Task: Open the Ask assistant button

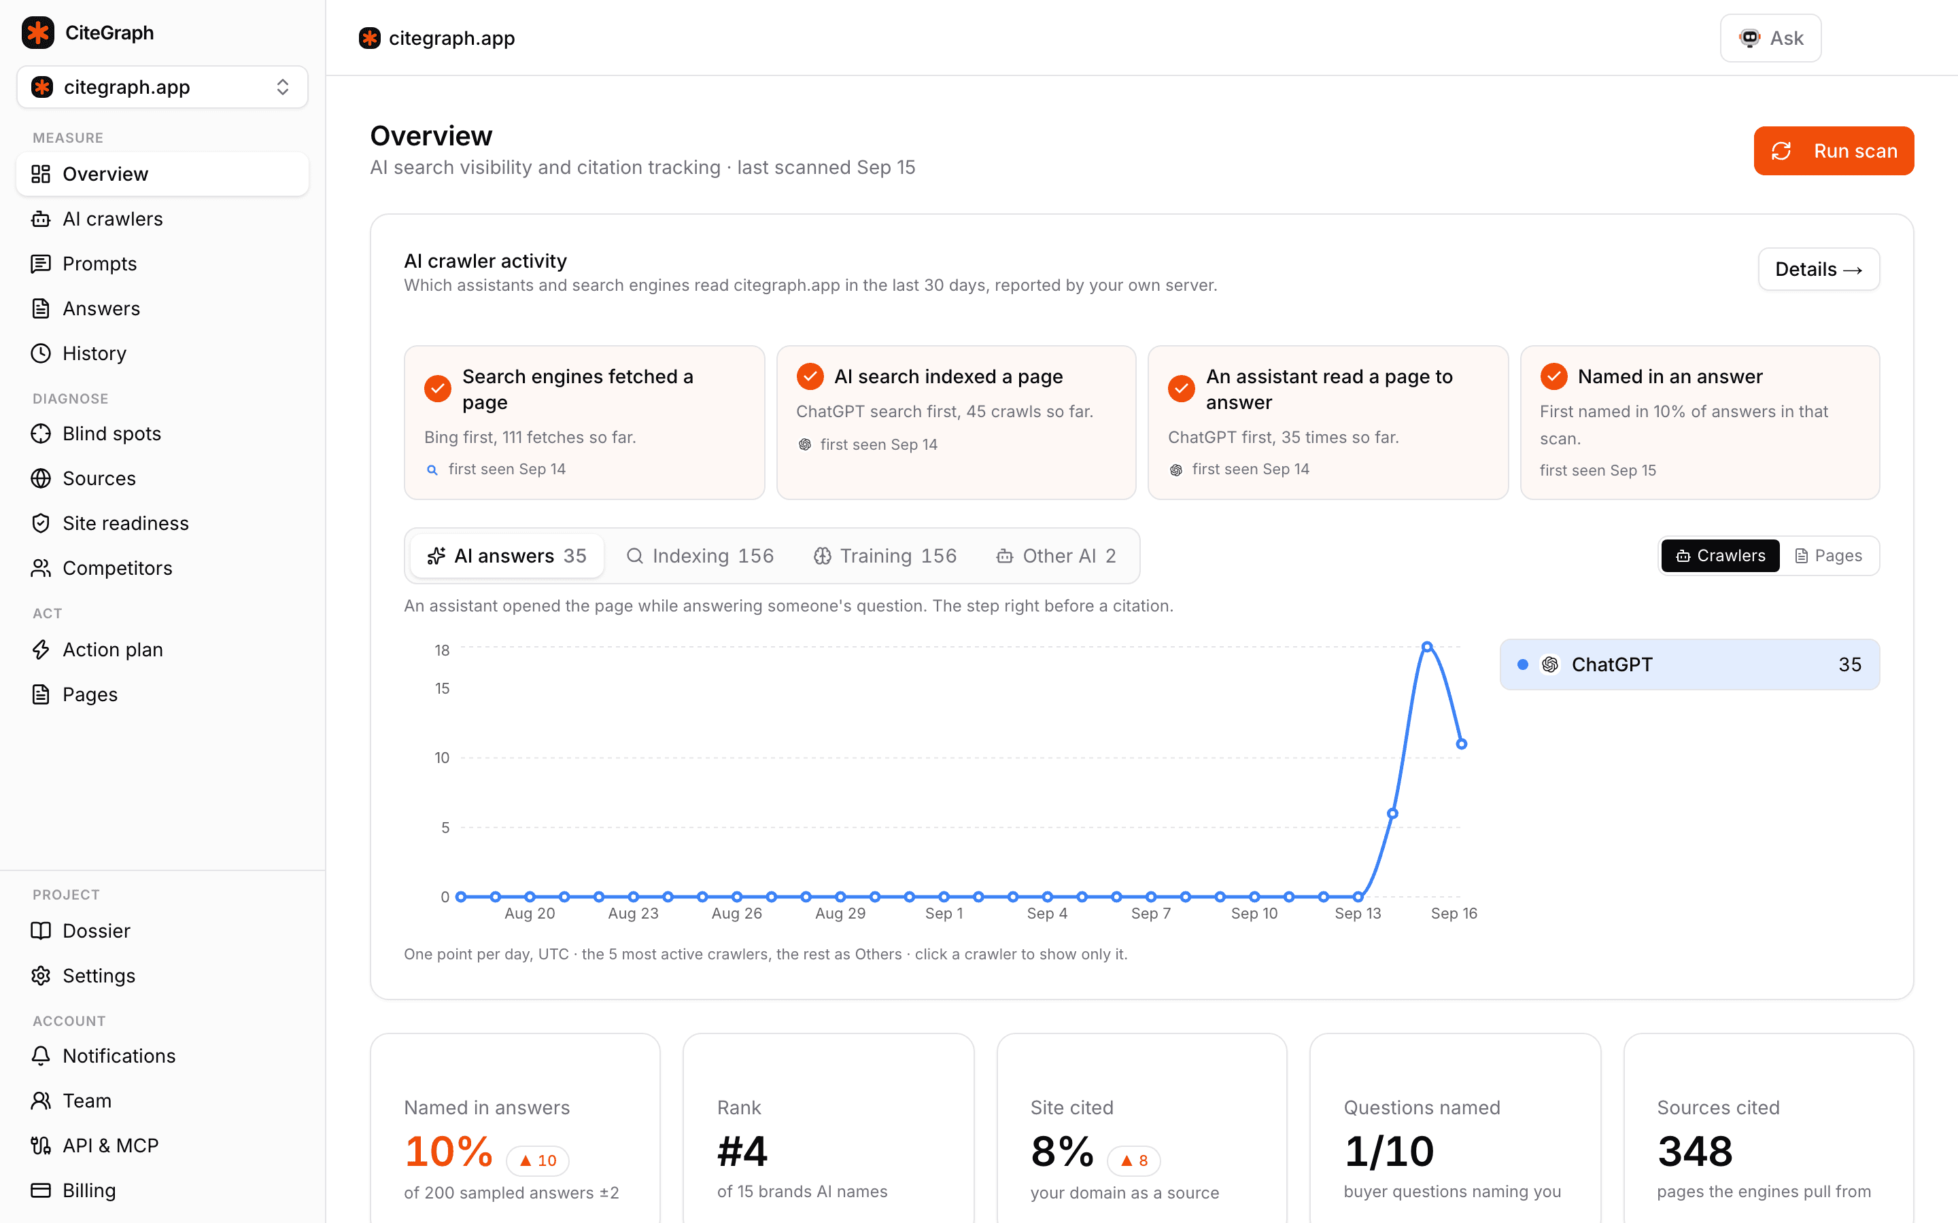Action: pyautogui.click(x=1770, y=38)
